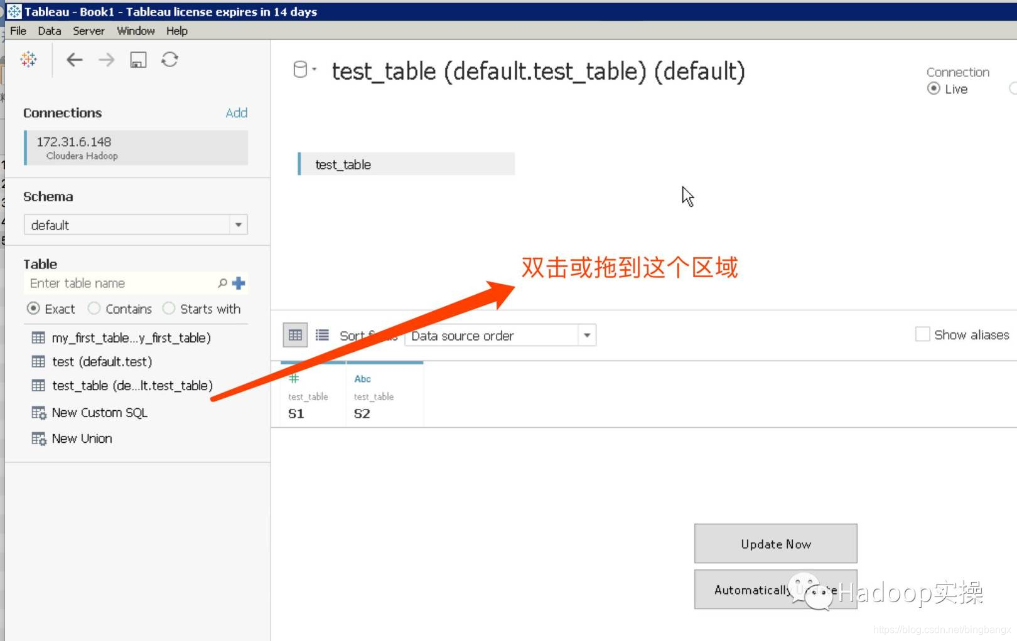
Task: Click the New Custom SQL icon
Action: coord(39,413)
